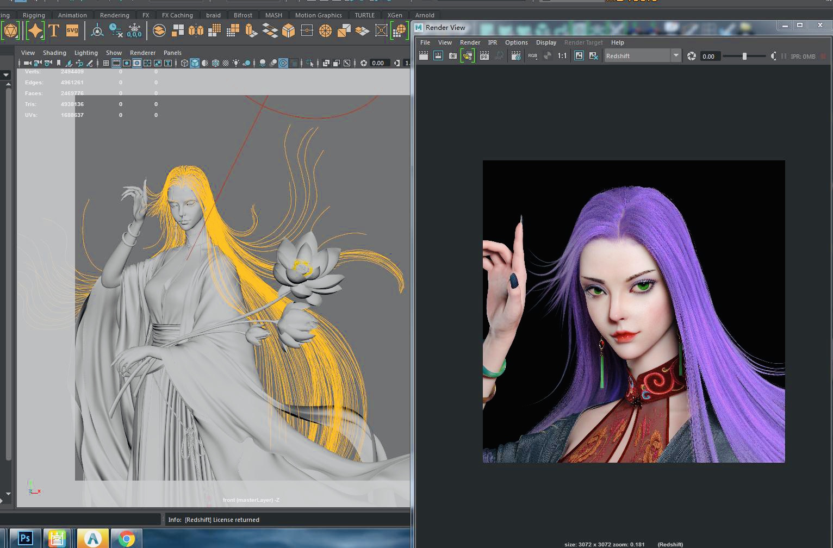This screenshot has width=833, height=548.
Task: Click the Keep image icon in Render View
Action: coord(579,55)
